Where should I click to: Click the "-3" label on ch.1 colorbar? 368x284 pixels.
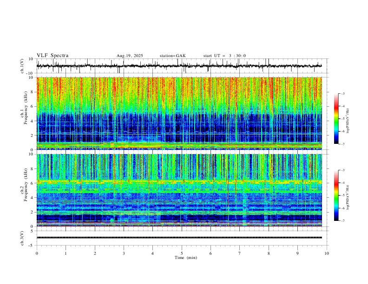[x=342, y=94]
